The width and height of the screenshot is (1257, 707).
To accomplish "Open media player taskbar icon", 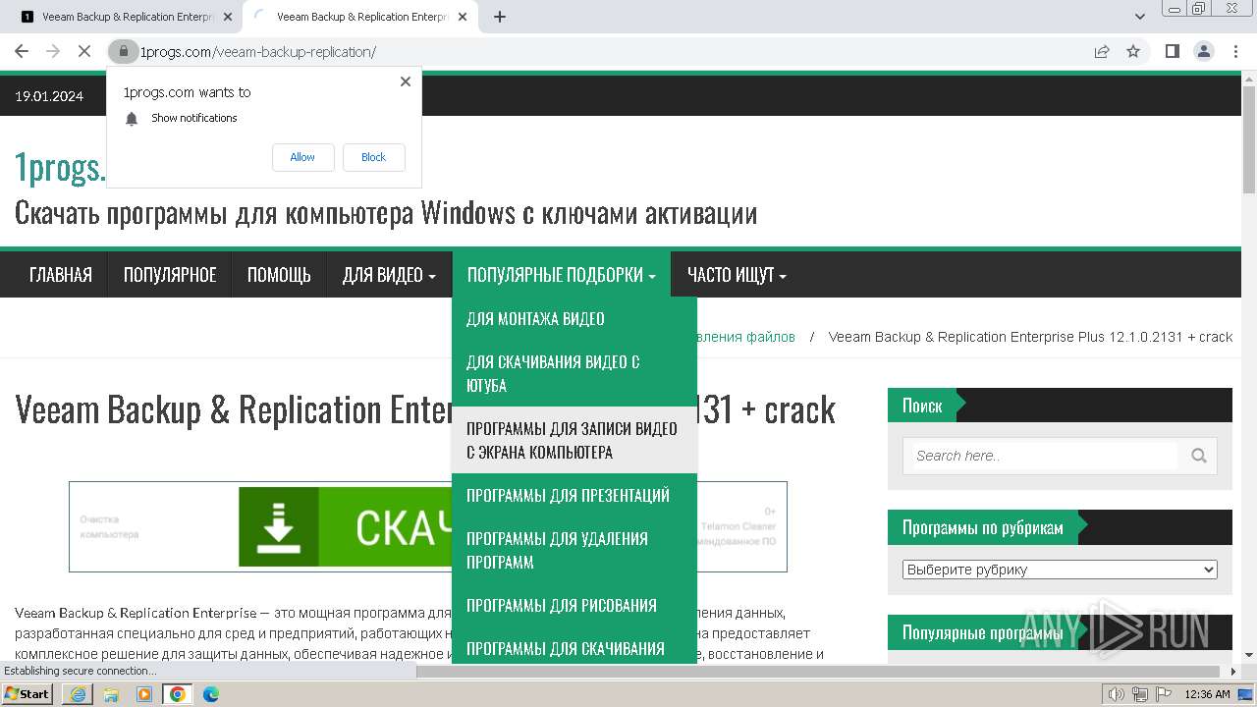I will click(144, 694).
